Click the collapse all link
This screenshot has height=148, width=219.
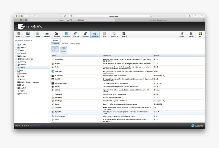29,40
